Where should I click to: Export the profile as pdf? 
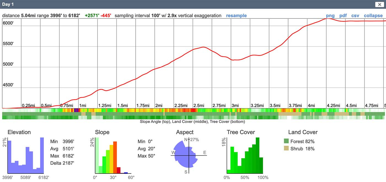click(343, 16)
